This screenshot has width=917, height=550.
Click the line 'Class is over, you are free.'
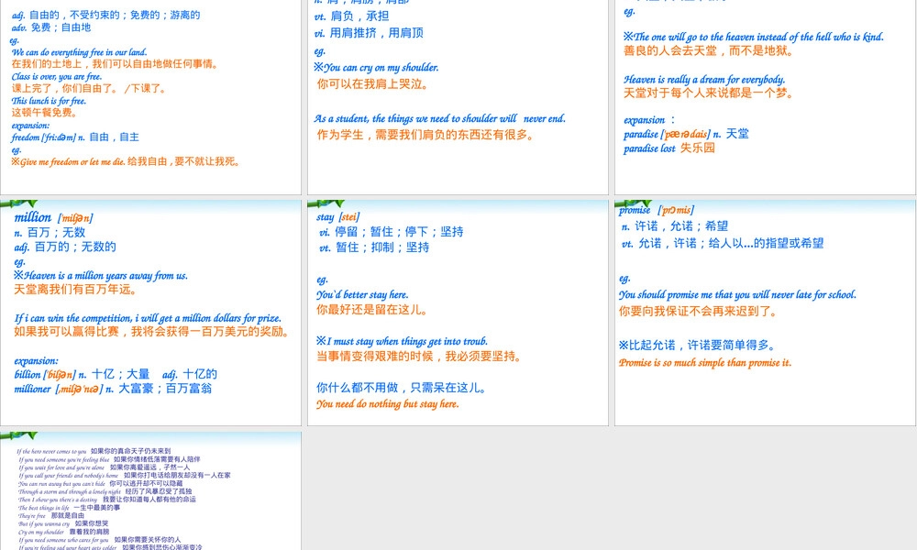57,77
